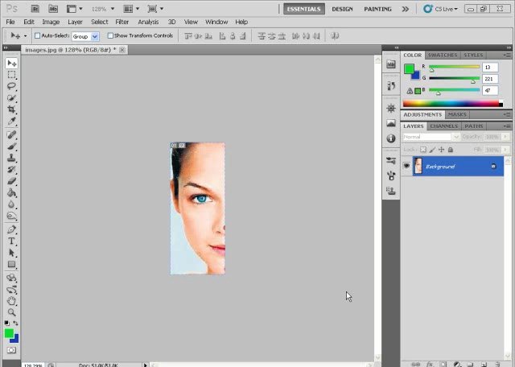The width and height of the screenshot is (515, 367).
Task: Select the Rectangular Marquee tool
Action: coord(11,75)
